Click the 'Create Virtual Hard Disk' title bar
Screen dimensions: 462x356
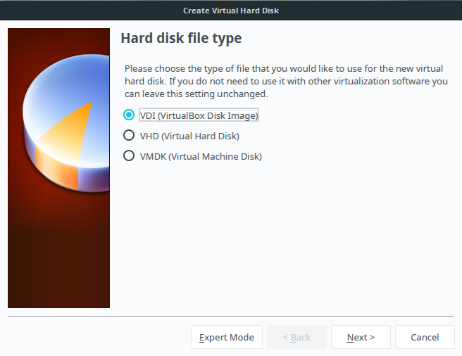pos(231,11)
